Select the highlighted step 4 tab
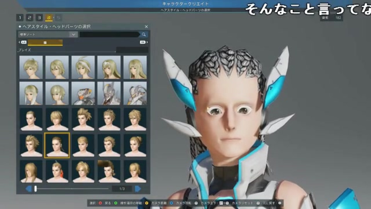This screenshot has height=209, width=371. (49, 17)
